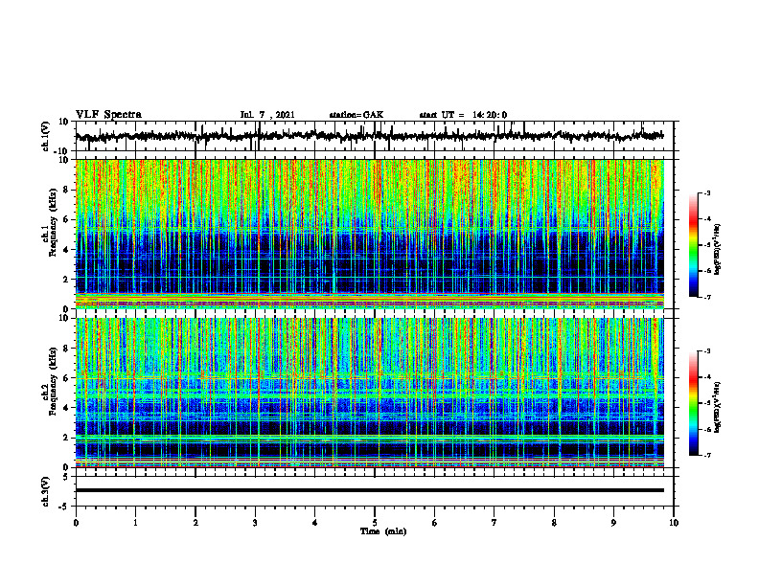The image size is (759, 586).
Task: Click the ch.1(V) axis label
Action: [46, 136]
